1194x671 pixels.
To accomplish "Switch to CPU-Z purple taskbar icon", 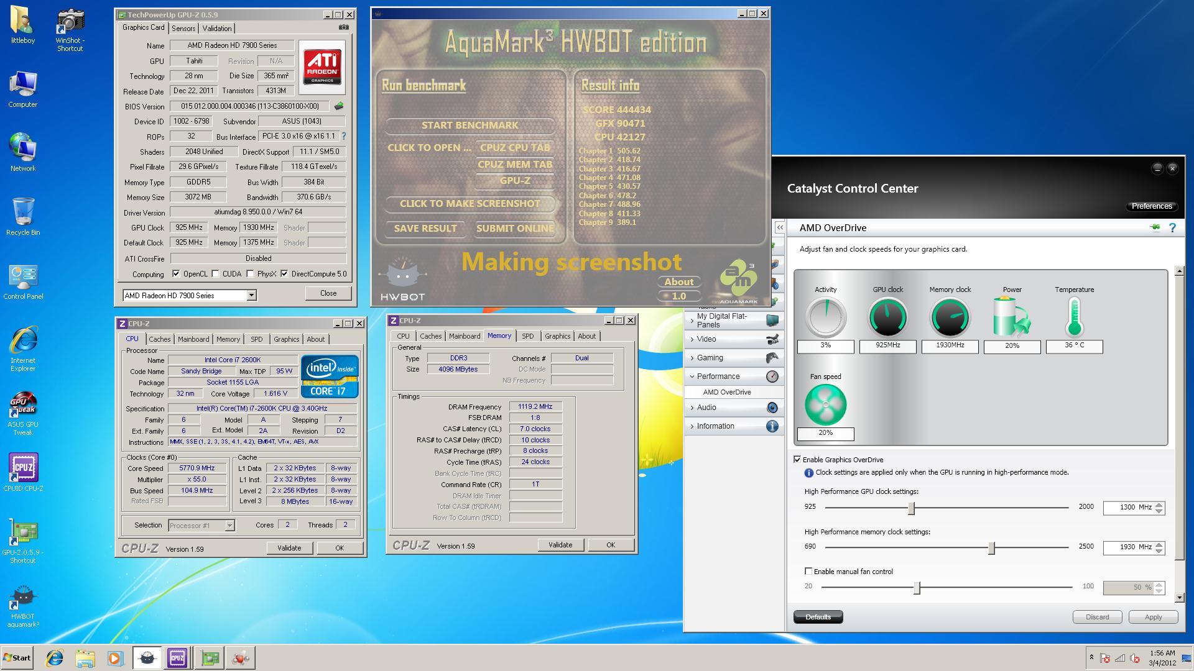I will pos(177,658).
